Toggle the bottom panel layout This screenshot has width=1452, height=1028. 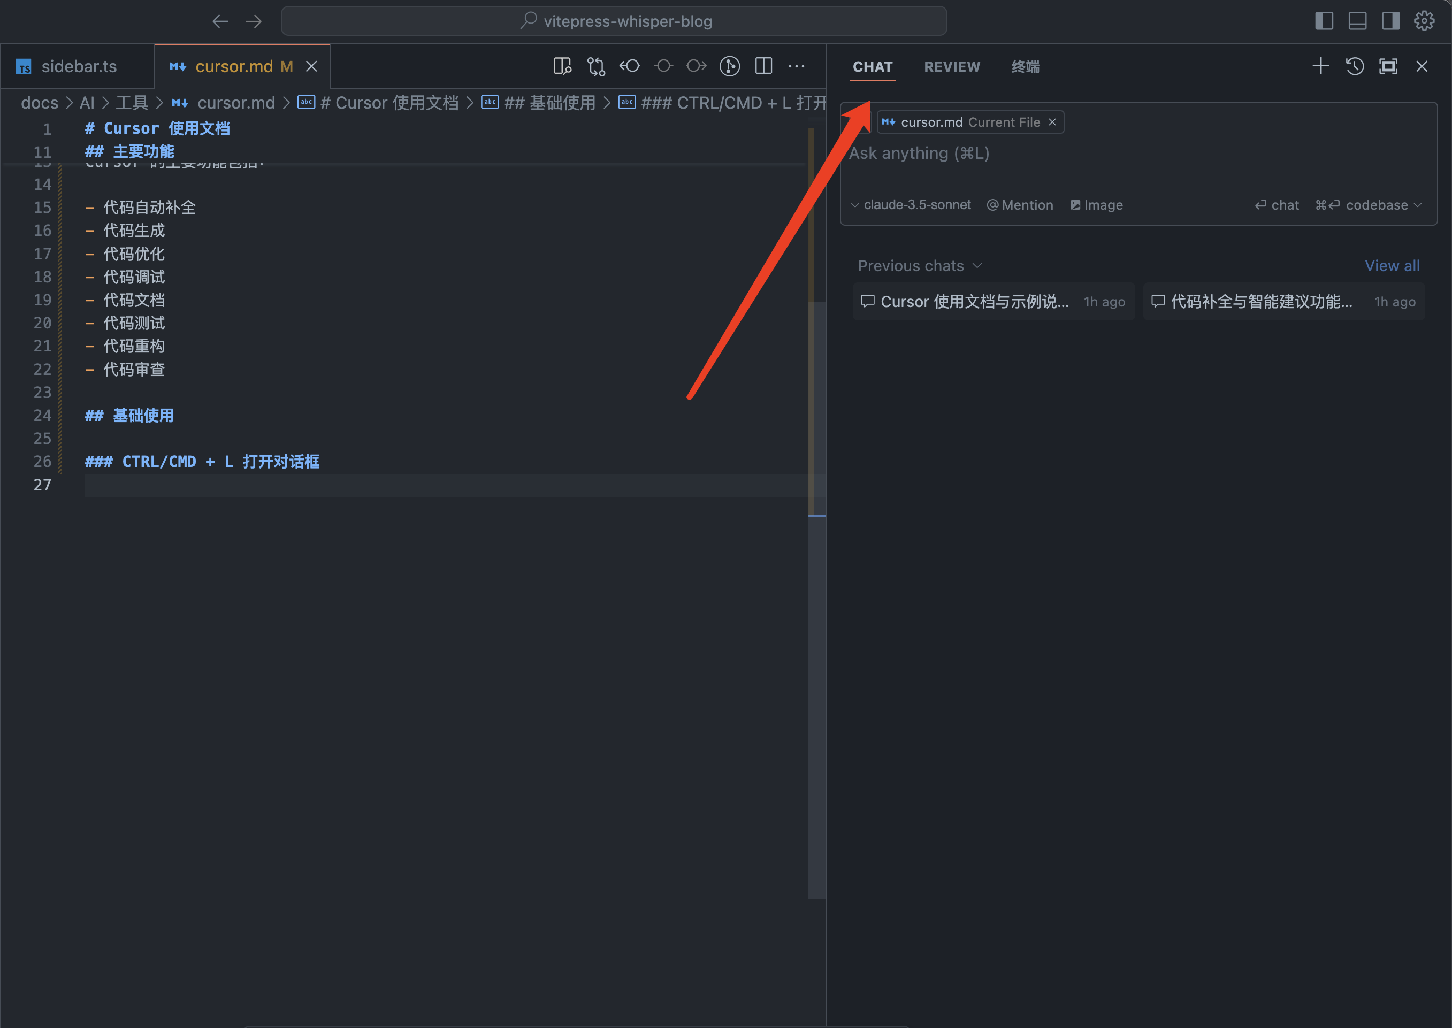(x=1357, y=21)
